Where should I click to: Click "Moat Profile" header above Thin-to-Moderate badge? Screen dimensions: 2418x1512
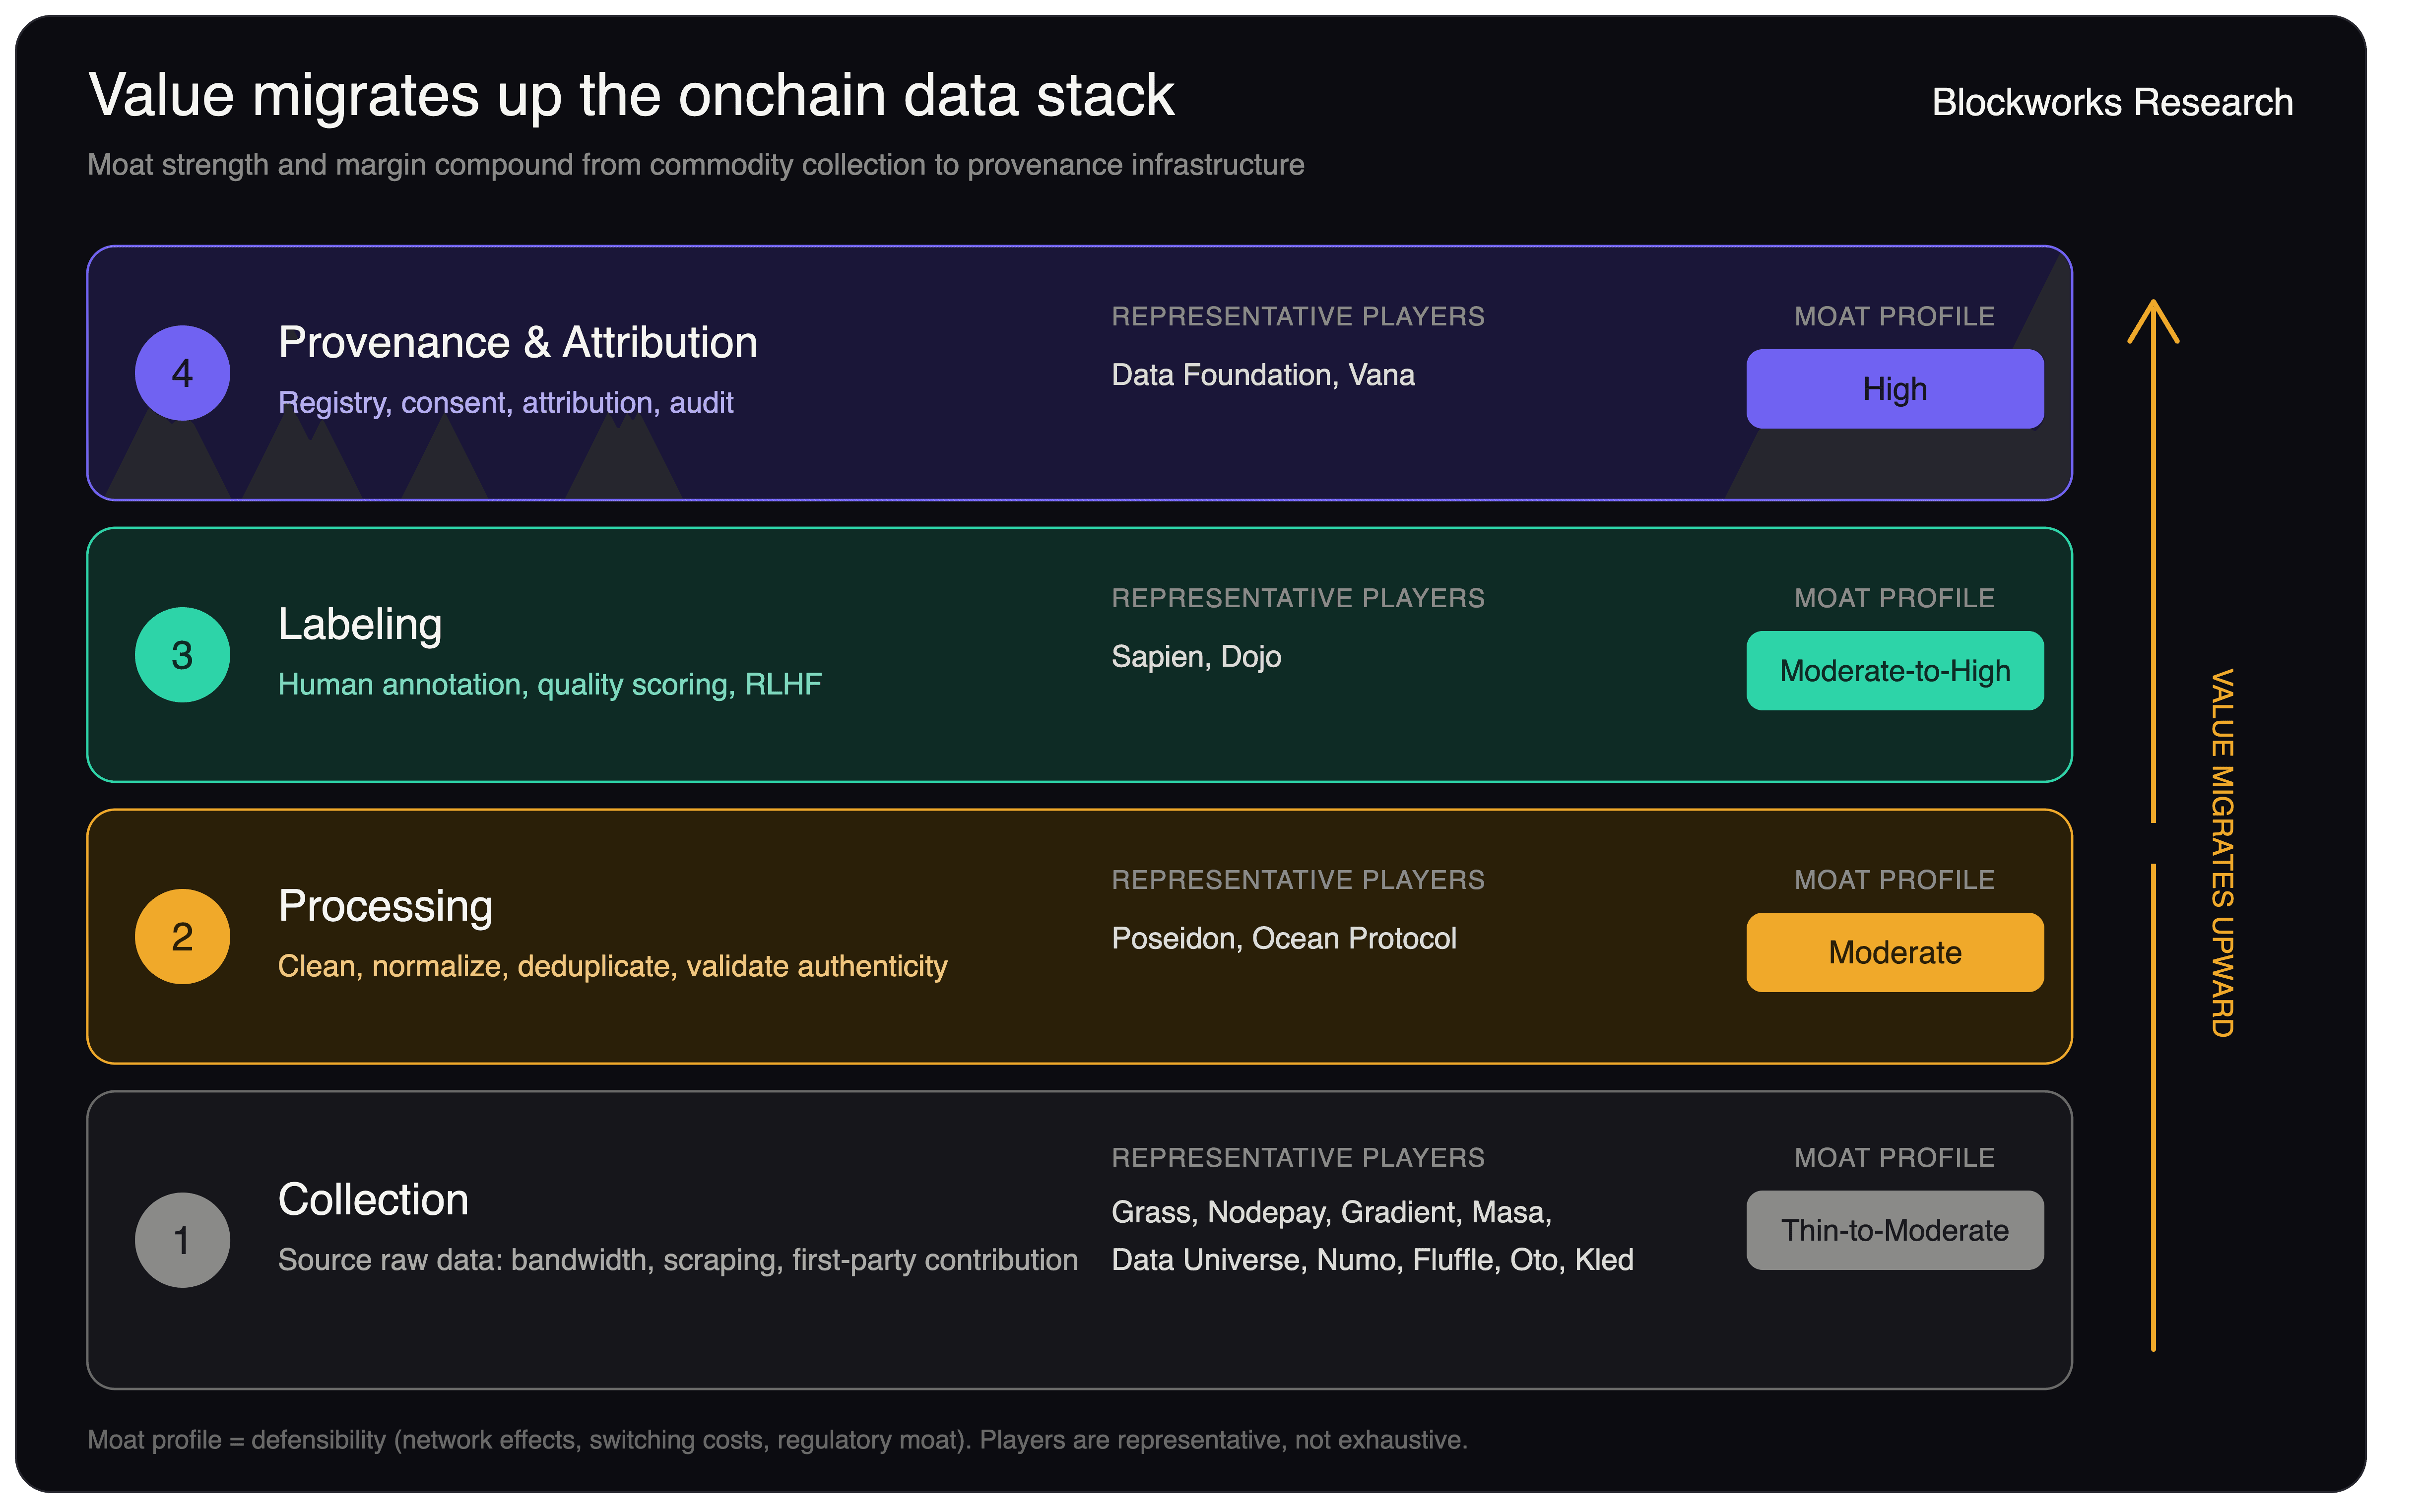1895,1158
